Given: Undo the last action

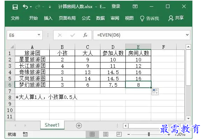Looking at the screenshot, I should coord(25,7).
